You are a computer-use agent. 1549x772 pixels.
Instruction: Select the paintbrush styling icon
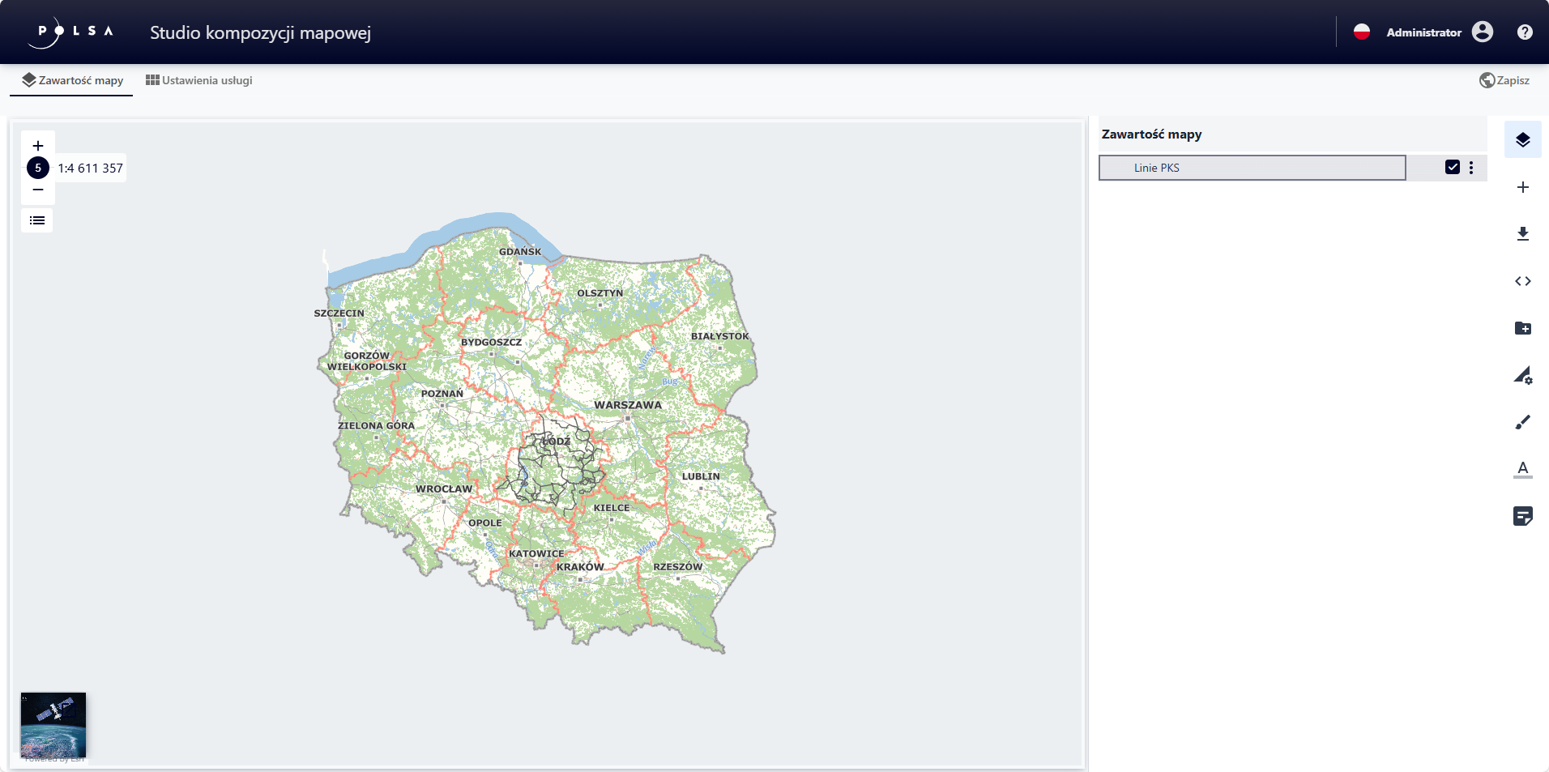1522,422
